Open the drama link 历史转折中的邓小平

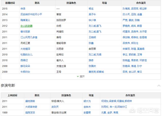31,14
